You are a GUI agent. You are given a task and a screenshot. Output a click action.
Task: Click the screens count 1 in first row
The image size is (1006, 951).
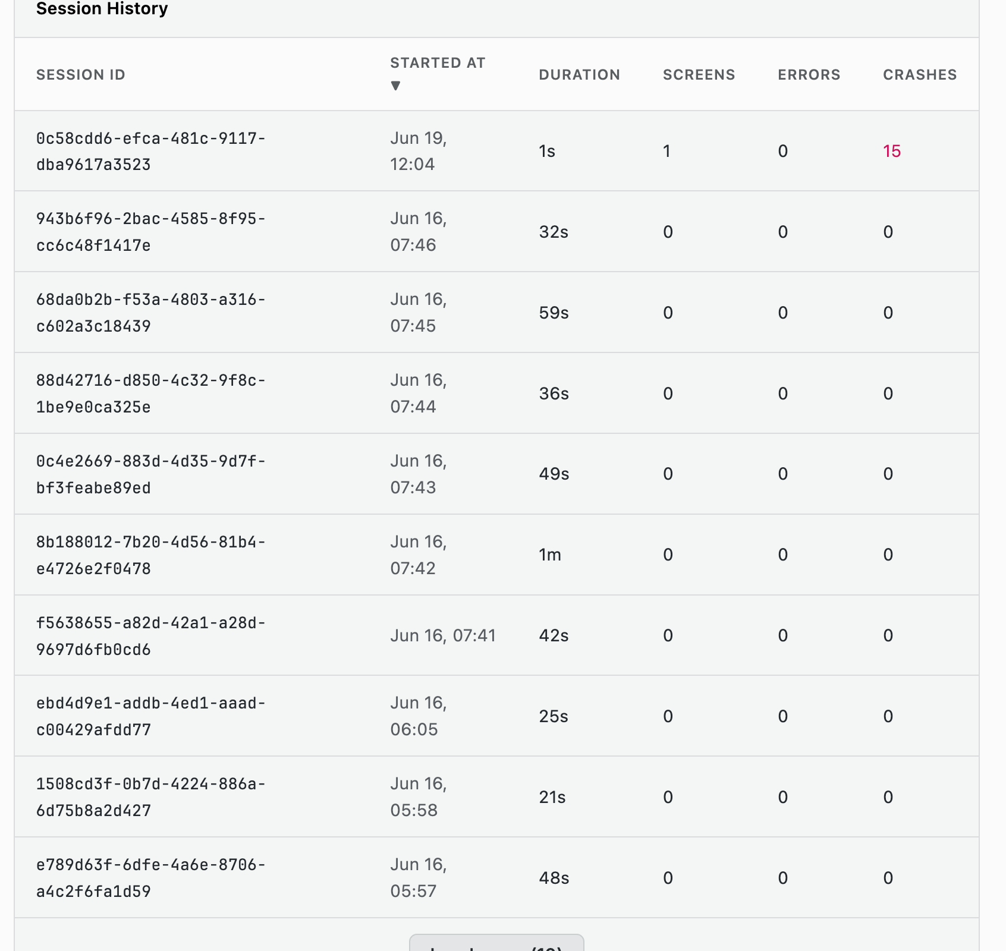pos(667,151)
